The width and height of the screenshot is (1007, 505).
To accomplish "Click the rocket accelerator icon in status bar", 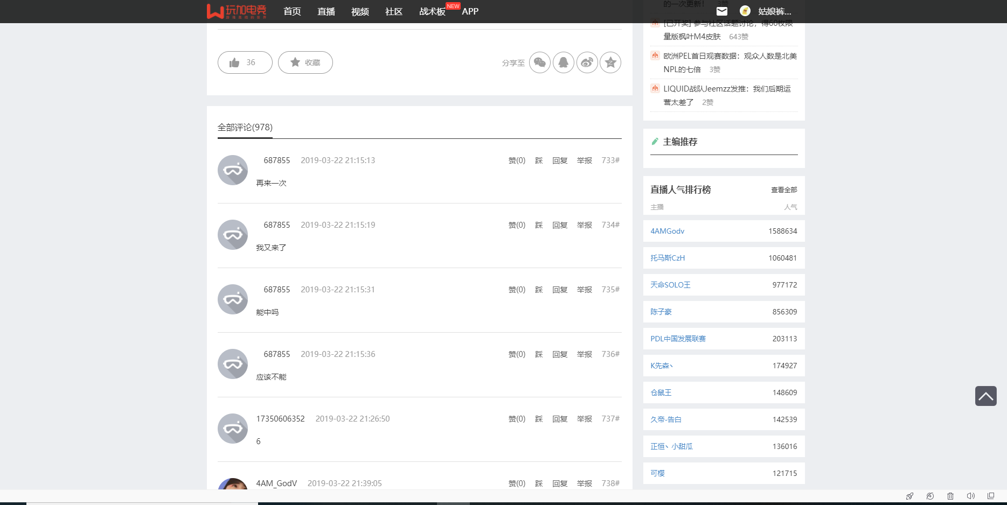I will point(909,496).
